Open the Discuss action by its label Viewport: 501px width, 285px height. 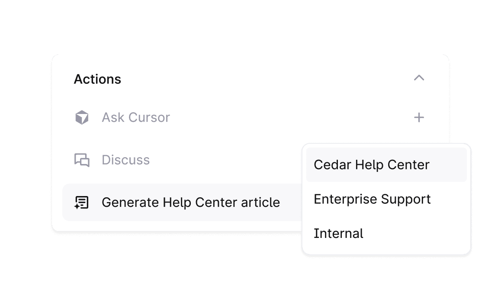click(125, 160)
